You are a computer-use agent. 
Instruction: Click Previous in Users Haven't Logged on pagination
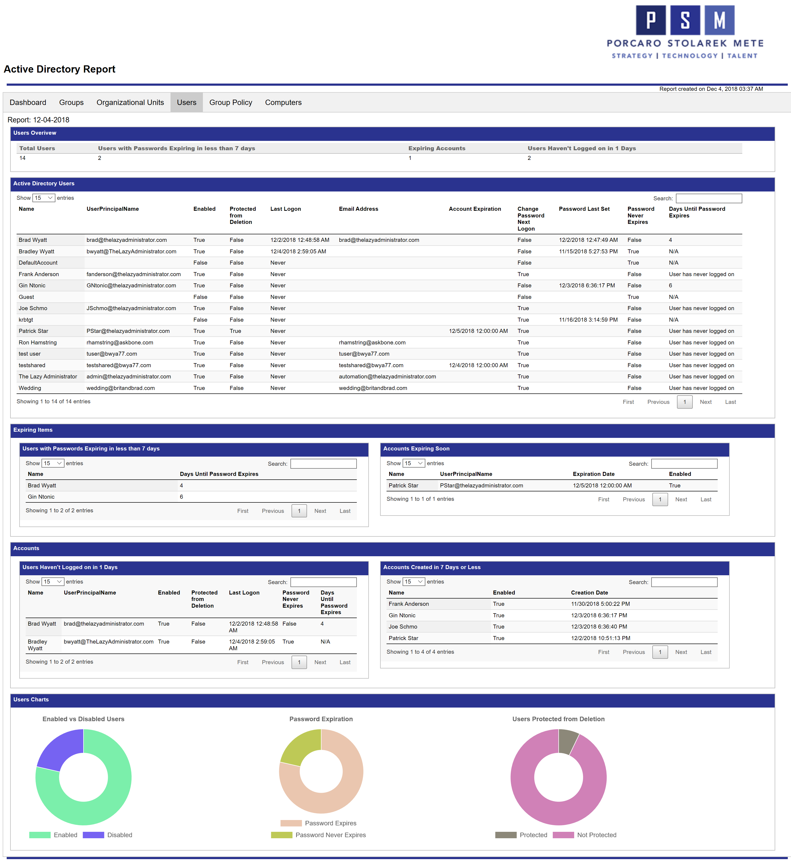click(273, 662)
